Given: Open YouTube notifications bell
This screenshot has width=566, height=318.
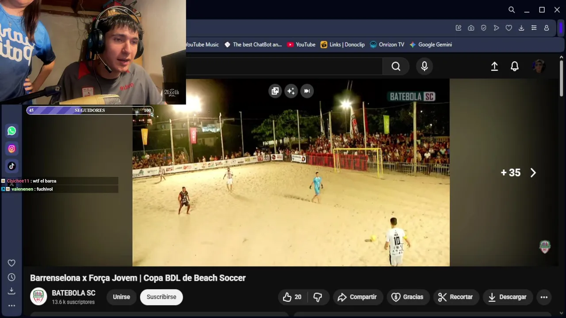Looking at the screenshot, I should pos(515,66).
